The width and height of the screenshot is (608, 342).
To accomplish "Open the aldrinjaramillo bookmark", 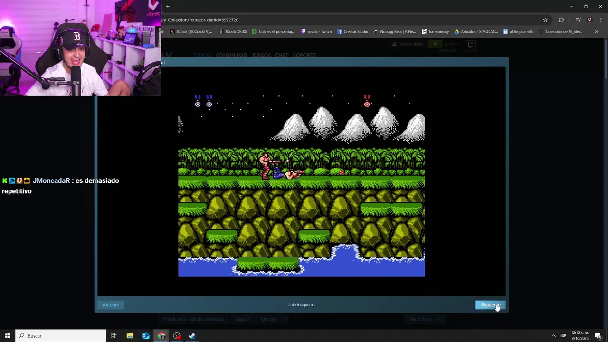I will click(x=518, y=32).
